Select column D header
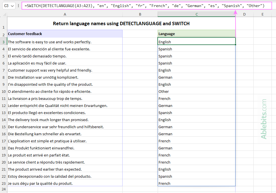The height and width of the screenshot is (193, 276). point(244,14)
